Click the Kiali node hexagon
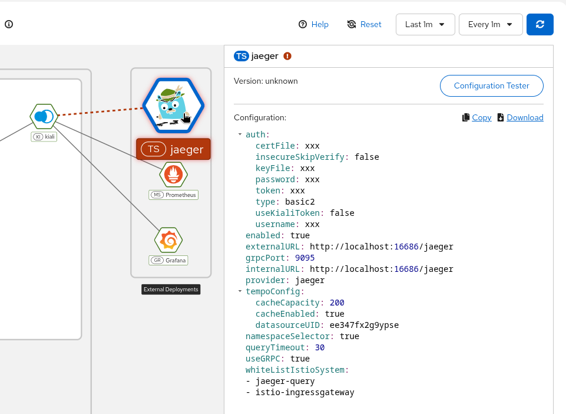Screen dimensions: 566x414 point(44,116)
